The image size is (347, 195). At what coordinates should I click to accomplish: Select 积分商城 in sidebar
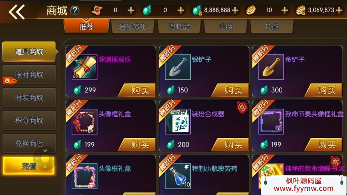[29, 121]
